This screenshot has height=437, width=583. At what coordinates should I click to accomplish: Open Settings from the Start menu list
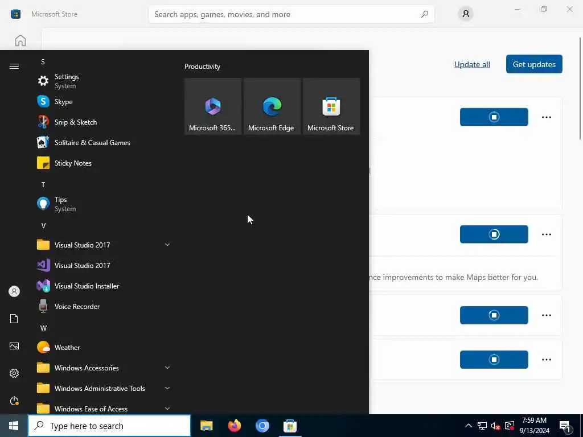point(104,81)
